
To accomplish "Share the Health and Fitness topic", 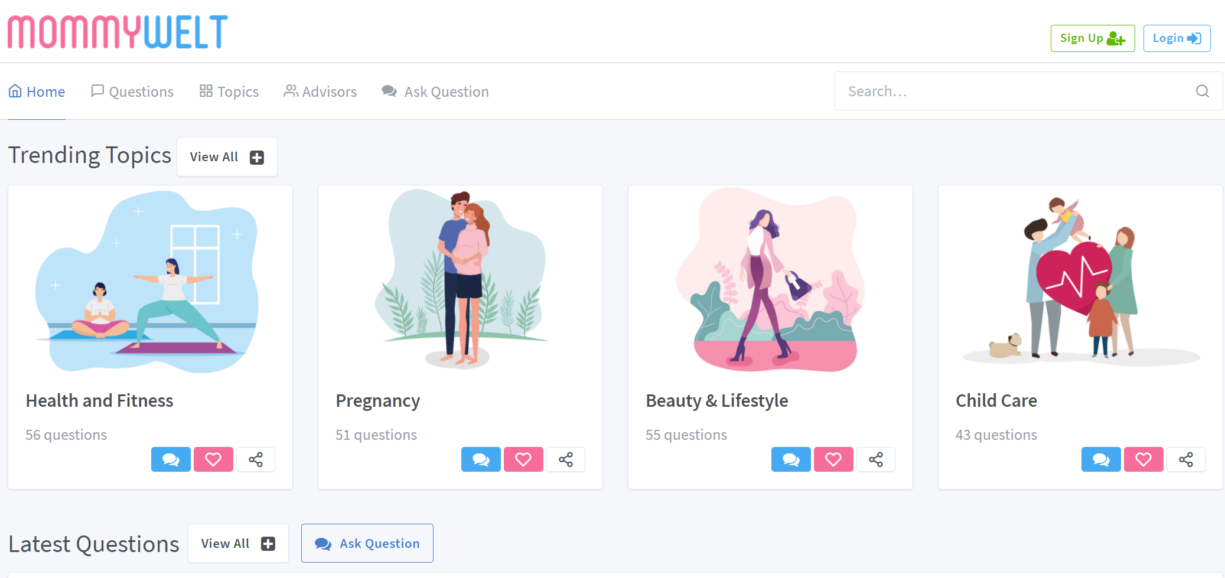I will [256, 459].
